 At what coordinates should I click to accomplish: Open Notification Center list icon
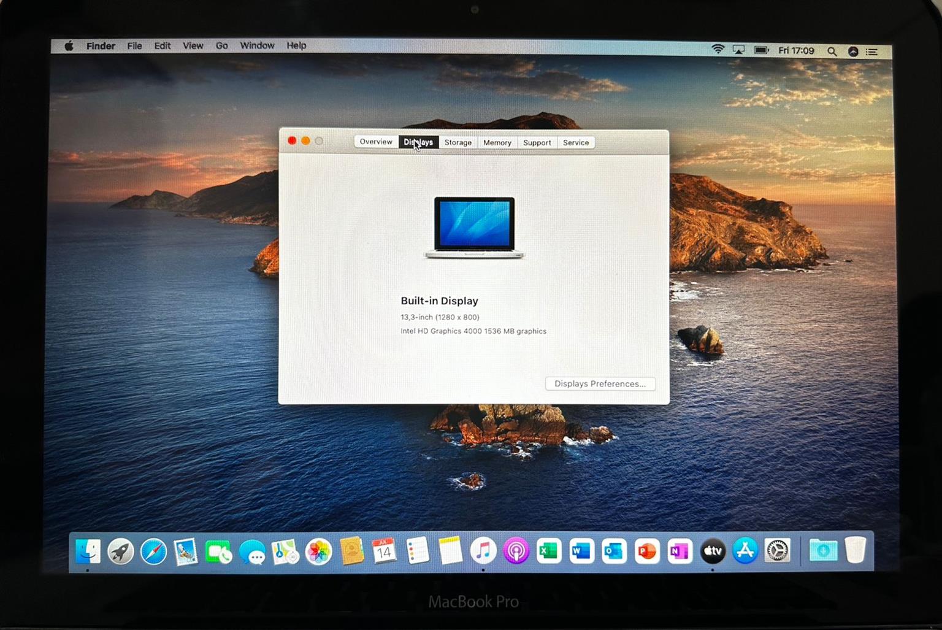pos(871,52)
